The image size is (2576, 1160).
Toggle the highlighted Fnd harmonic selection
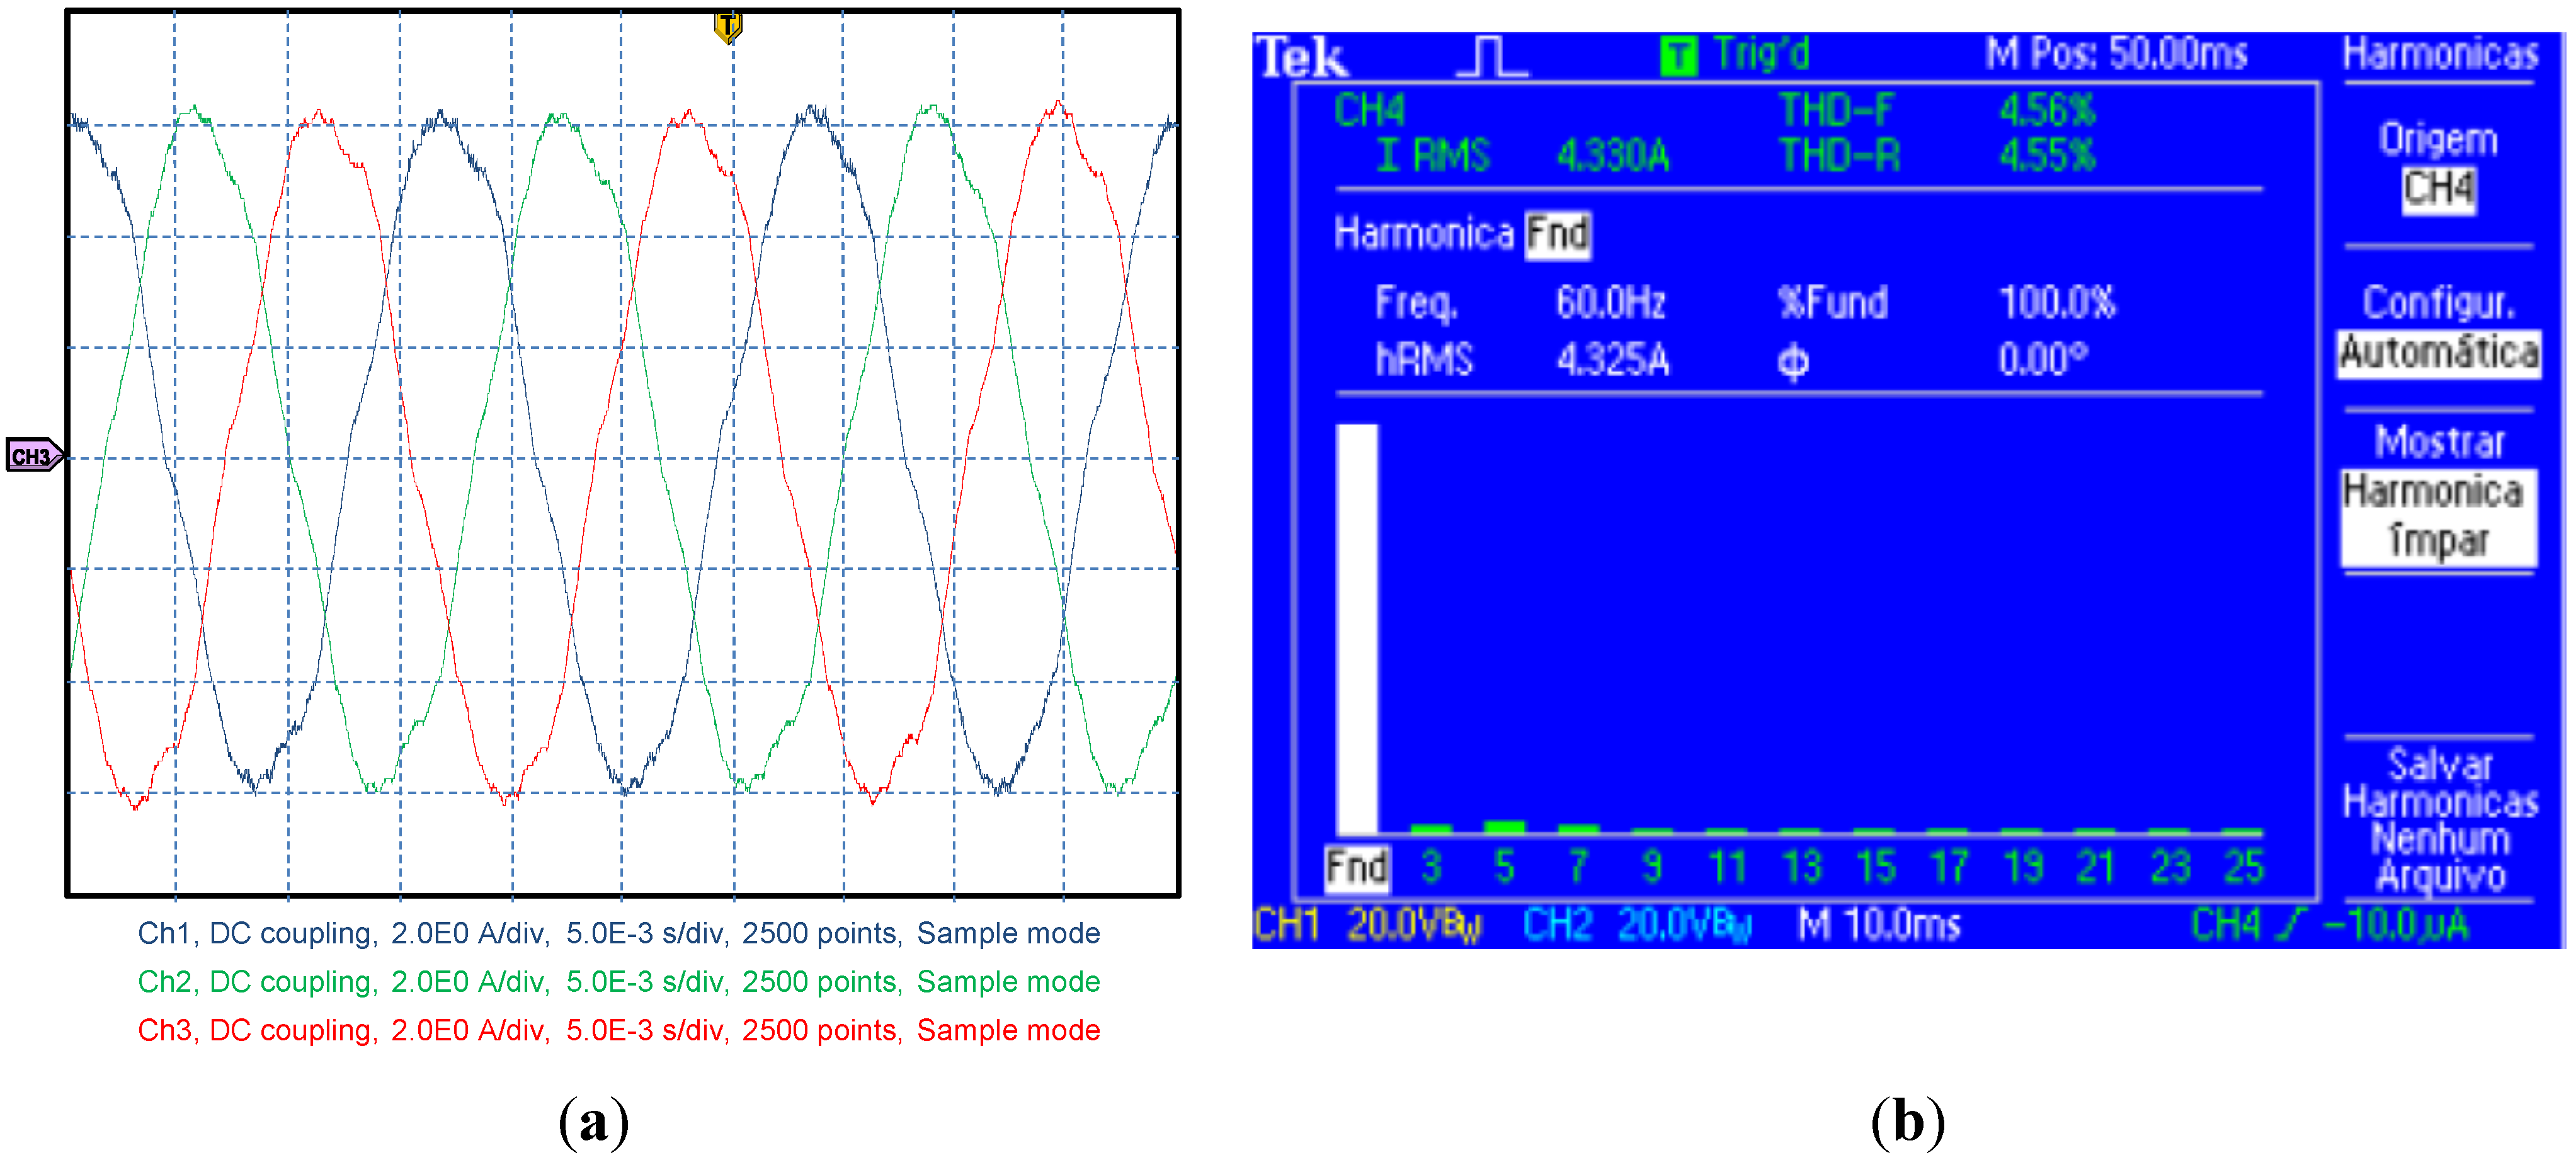click(x=1557, y=236)
